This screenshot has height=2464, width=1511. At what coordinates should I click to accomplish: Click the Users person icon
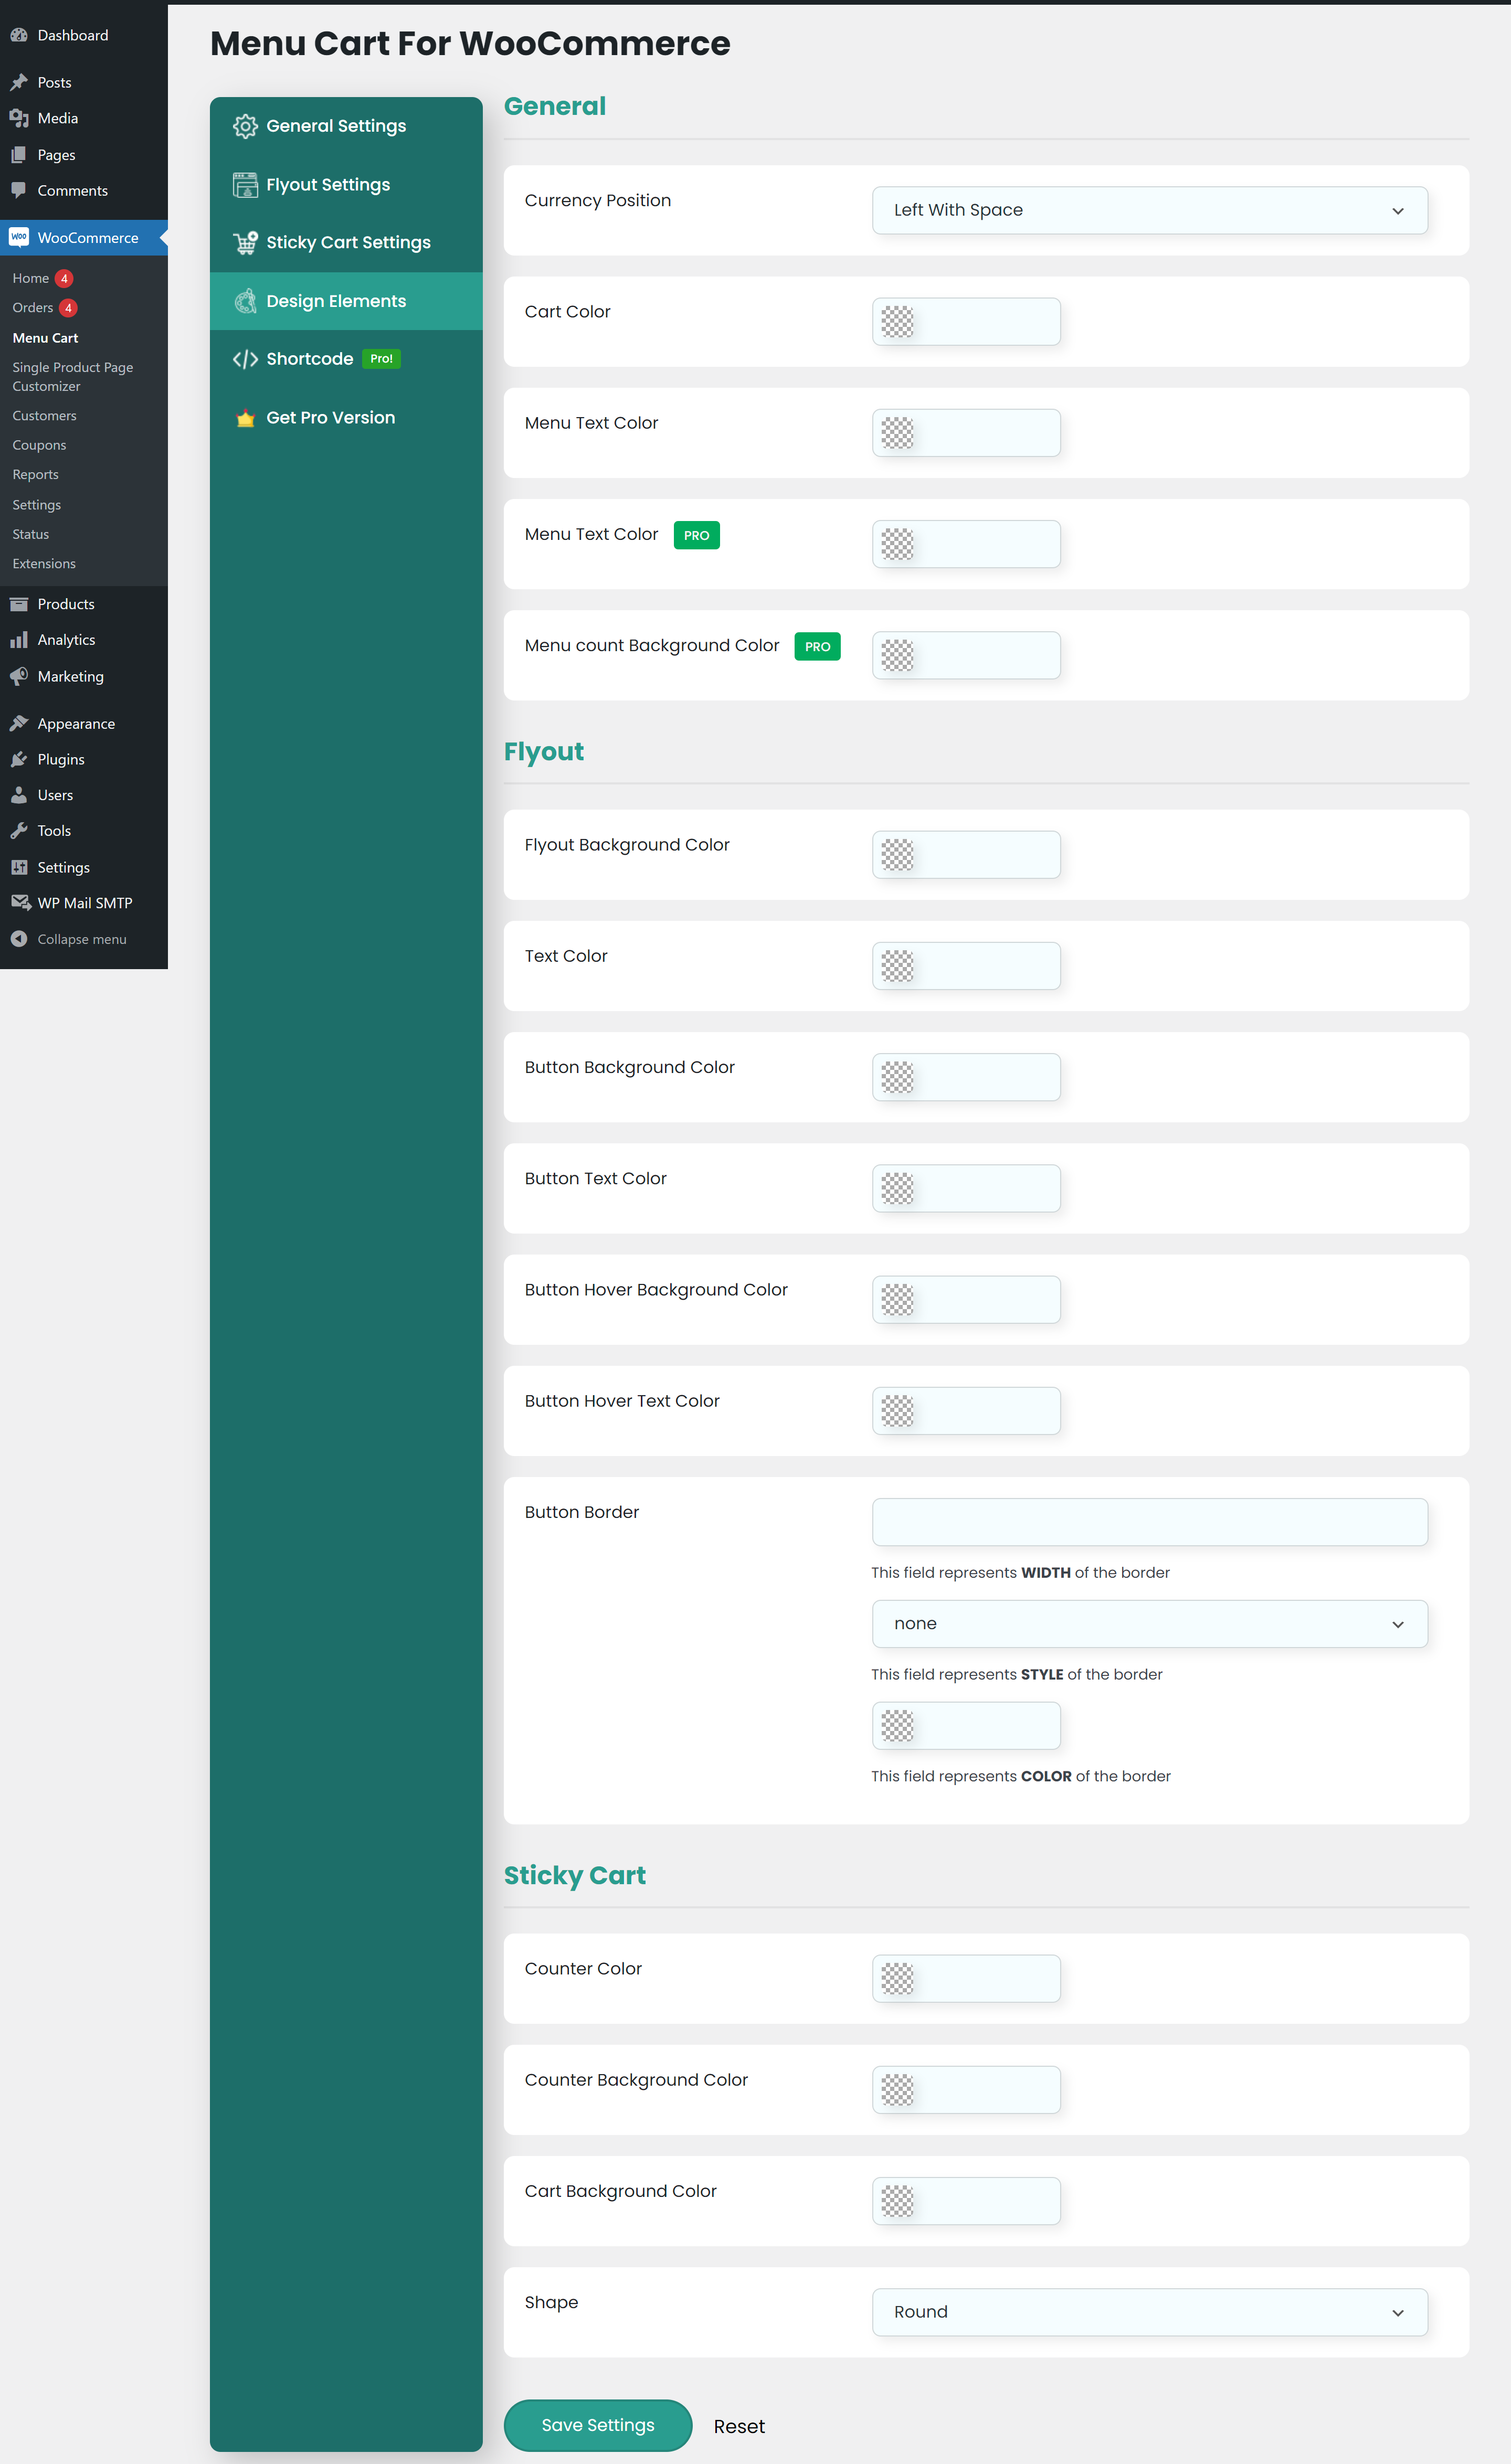(18, 795)
